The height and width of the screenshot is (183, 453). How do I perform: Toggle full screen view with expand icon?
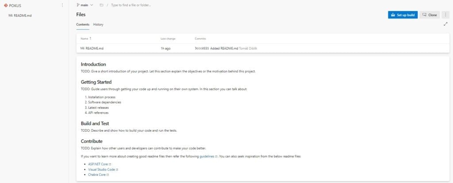pyautogui.click(x=445, y=24)
